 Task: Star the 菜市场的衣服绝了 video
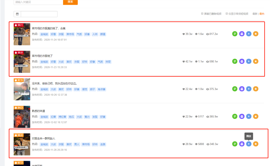(x=256, y=61)
